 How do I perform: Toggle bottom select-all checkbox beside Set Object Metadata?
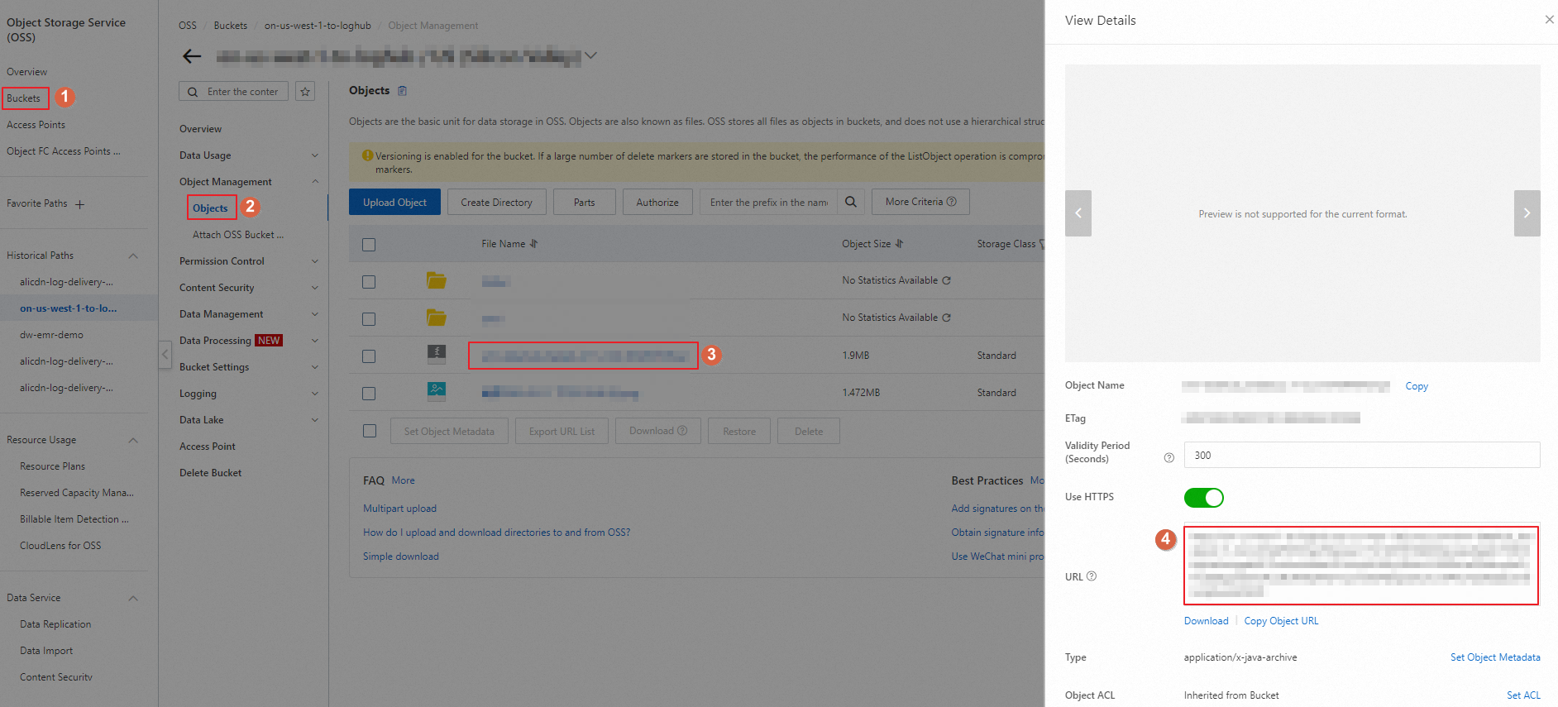(x=370, y=431)
